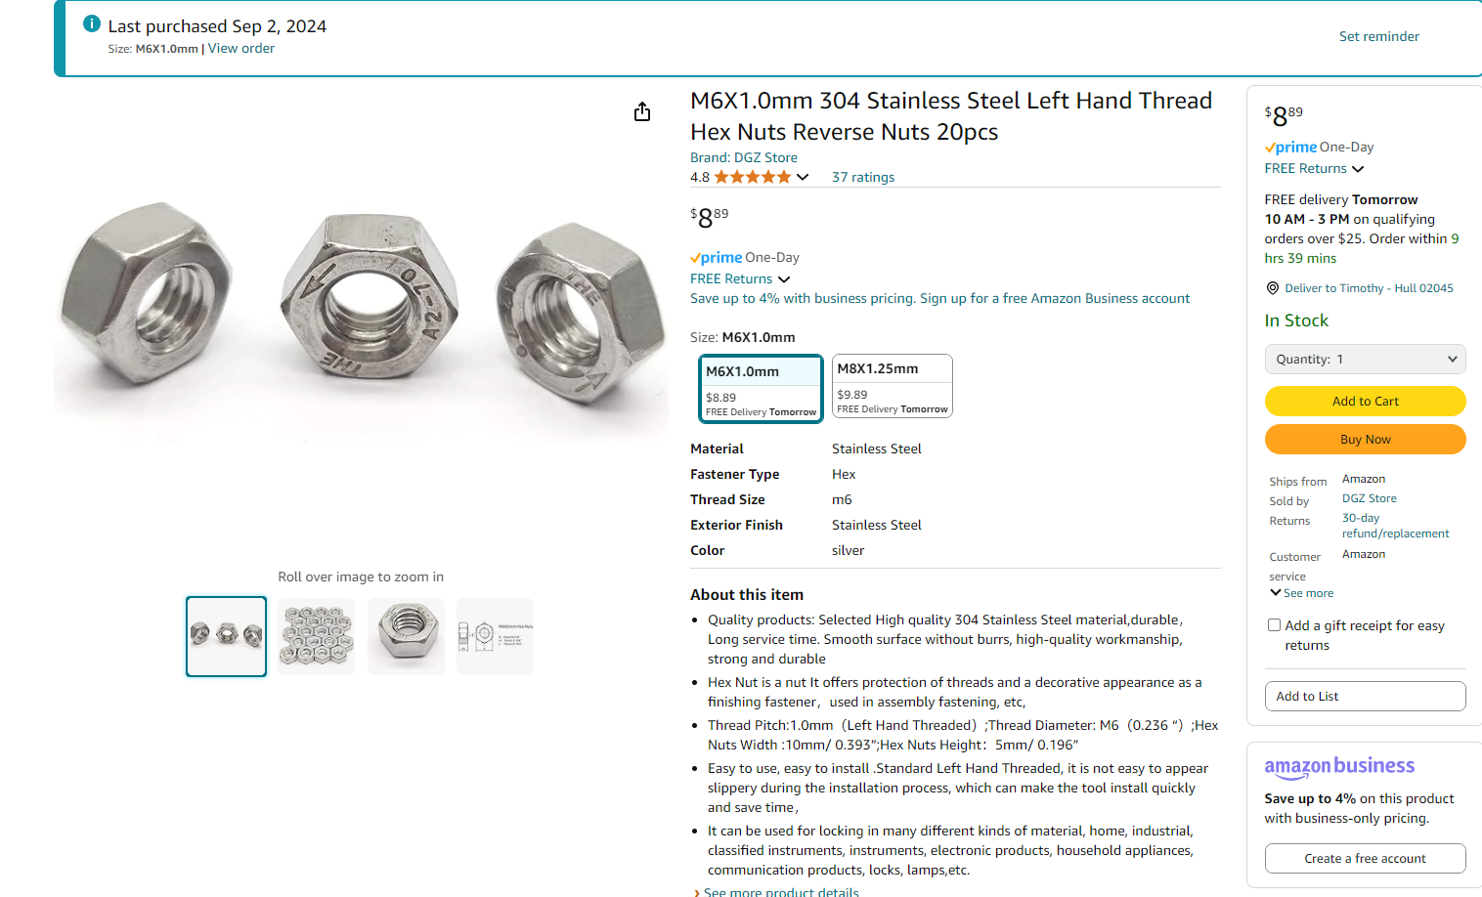Click the Amazon Business logo
Image resolution: width=1482 pixels, height=897 pixels.
(1339, 767)
